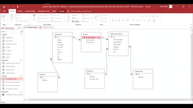Click Vivian Pyle account name
Screen dimensions: 193x108
(x=163, y=7)
